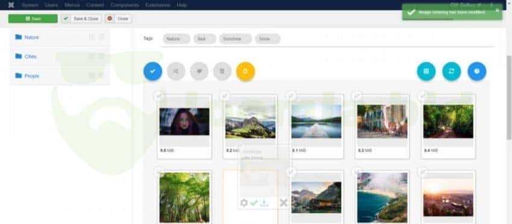Click the blue select-all checkmark circle
The height and width of the screenshot is (224, 512).
pos(152,71)
